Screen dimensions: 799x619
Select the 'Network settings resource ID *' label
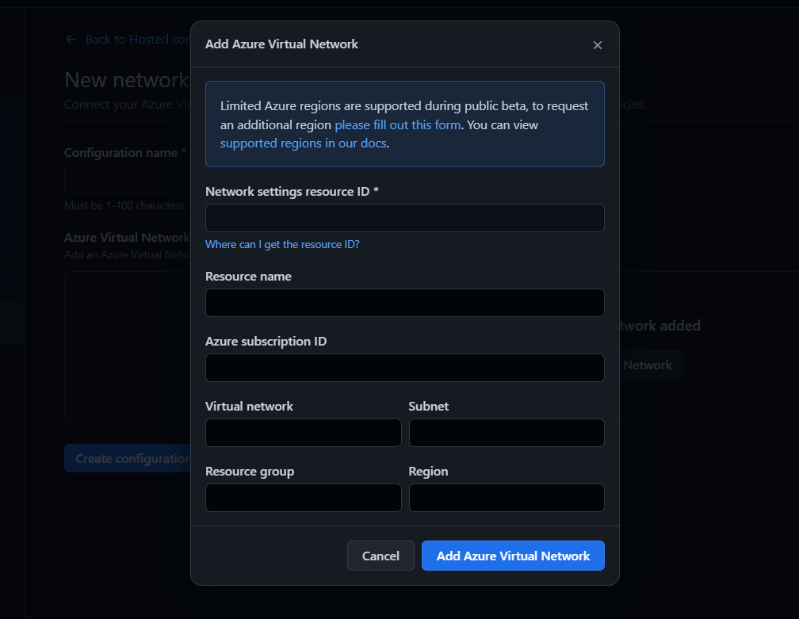tap(292, 192)
